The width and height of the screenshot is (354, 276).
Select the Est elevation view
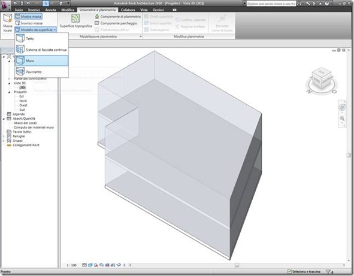(x=22, y=96)
